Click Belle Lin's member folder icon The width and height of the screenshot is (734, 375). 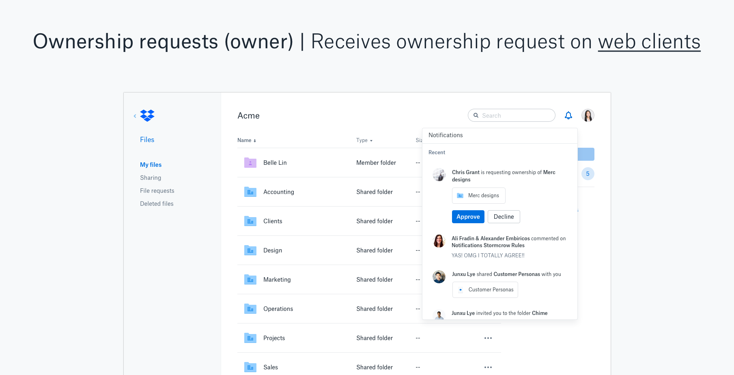click(250, 162)
